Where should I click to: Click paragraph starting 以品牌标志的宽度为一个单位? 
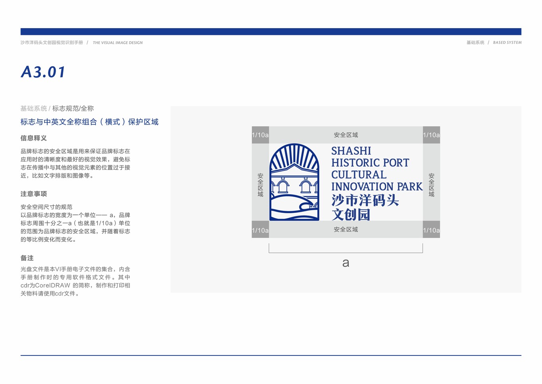tap(75, 227)
